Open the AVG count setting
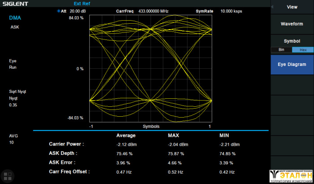This screenshot has width=314, height=184. pyautogui.click(x=13, y=135)
